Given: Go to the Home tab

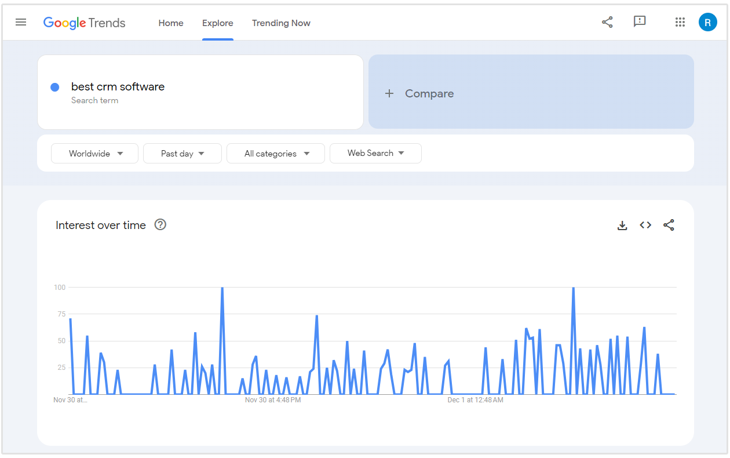Looking at the screenshot, I should coord(171,23).
